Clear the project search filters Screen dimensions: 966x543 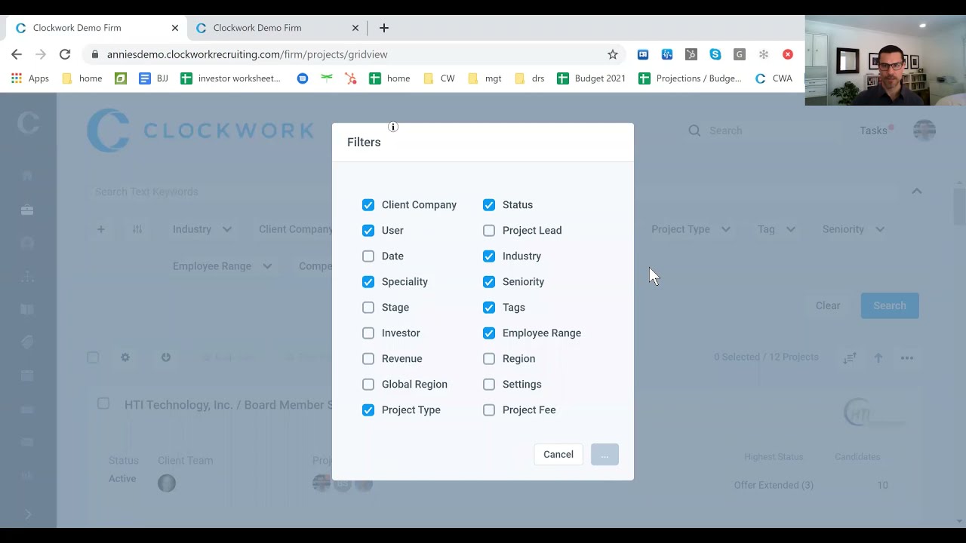click(x=828, y=305)
